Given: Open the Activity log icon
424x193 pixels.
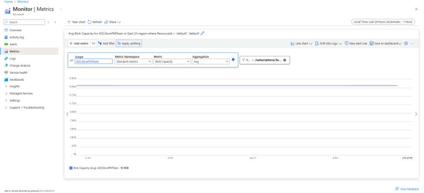Looking at the screenshot, I should [x=6, y=37].
